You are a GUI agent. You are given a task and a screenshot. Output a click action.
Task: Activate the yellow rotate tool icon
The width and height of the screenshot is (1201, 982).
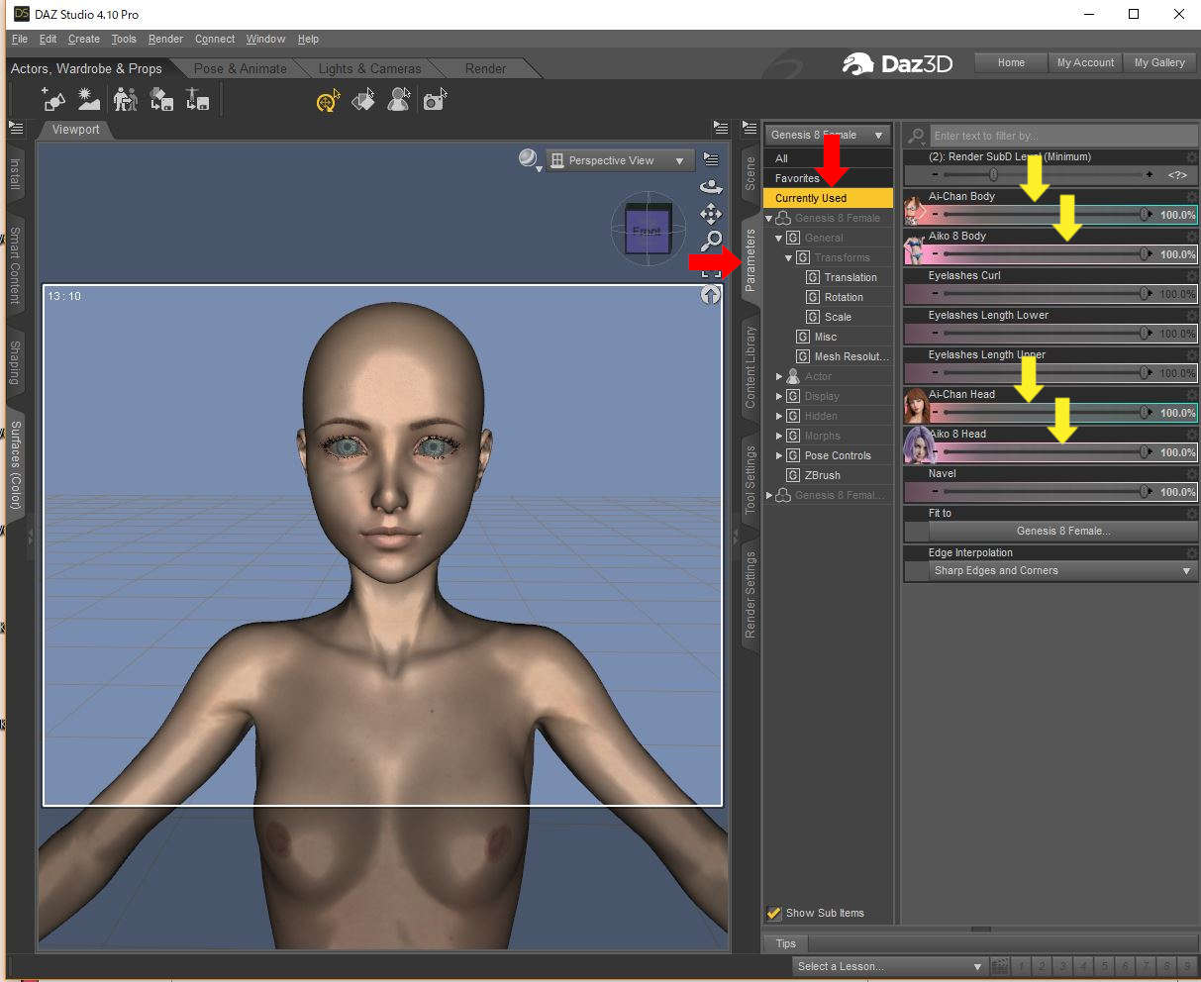[x=328, y=100]
